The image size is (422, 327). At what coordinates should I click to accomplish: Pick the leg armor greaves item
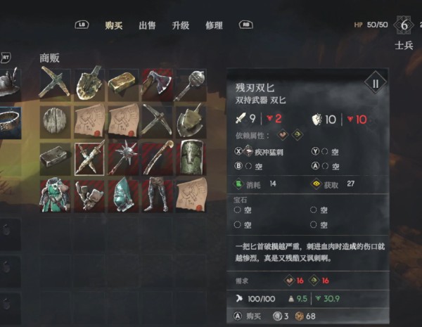point(157,196)
